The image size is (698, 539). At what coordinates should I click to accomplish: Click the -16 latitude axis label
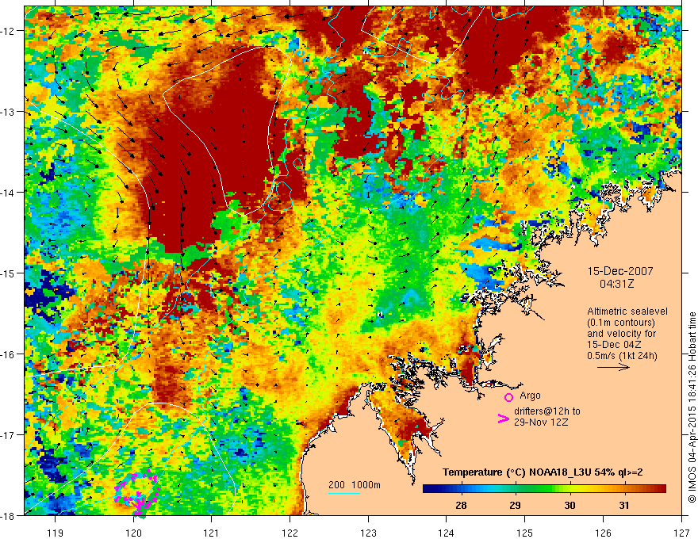pos(8,354)
